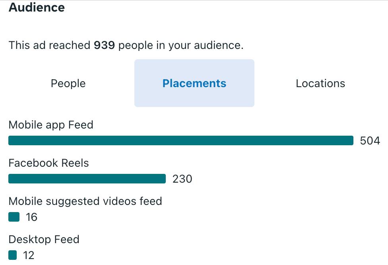Click the bold 939 reach number
The height and width of the screenshot is (265, 388).
104,45
